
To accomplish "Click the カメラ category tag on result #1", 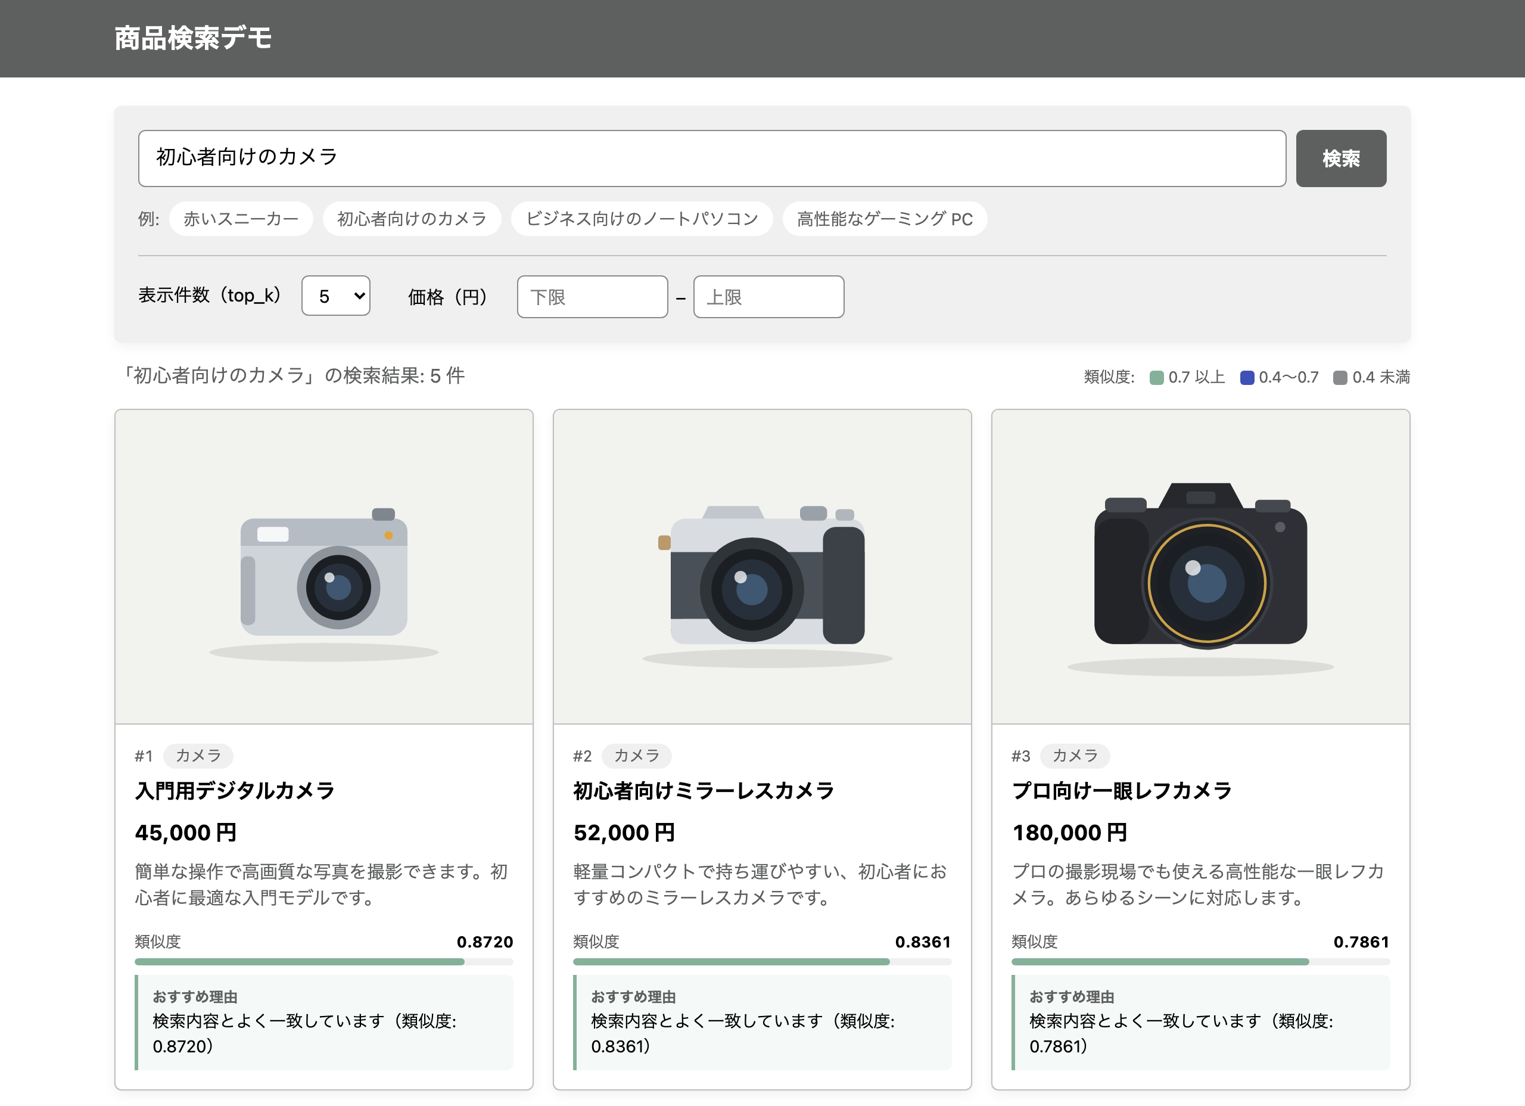I will click(198, 756).
